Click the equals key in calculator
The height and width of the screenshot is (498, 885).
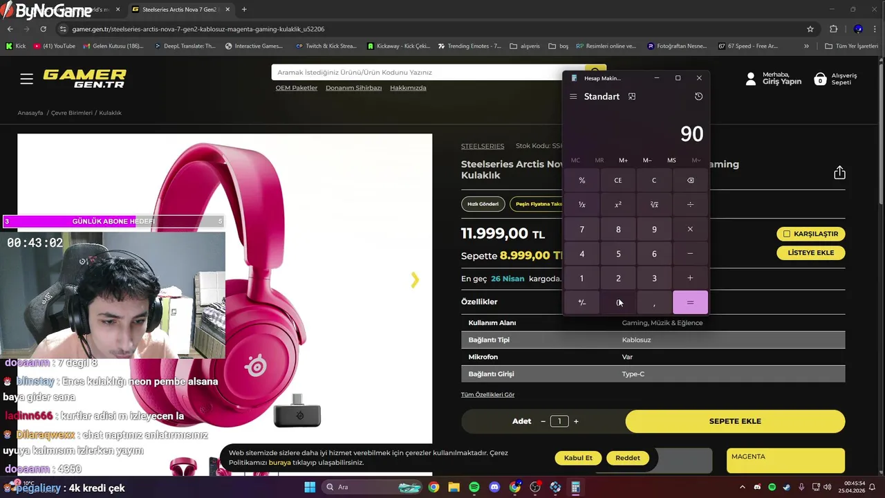pos(690,302)
